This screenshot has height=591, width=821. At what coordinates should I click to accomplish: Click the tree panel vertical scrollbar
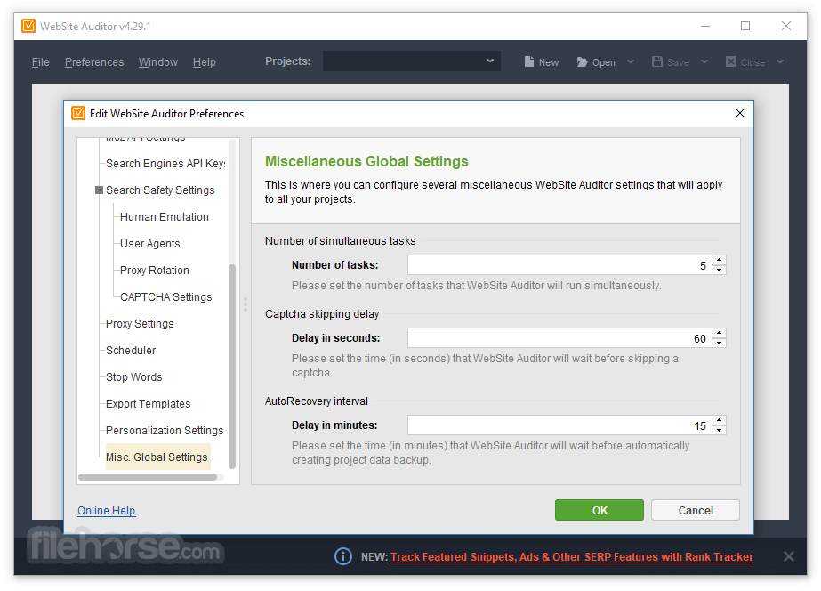(x=232, y=366)
